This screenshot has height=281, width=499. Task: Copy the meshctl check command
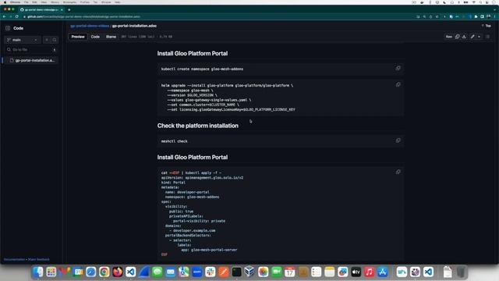398,140
